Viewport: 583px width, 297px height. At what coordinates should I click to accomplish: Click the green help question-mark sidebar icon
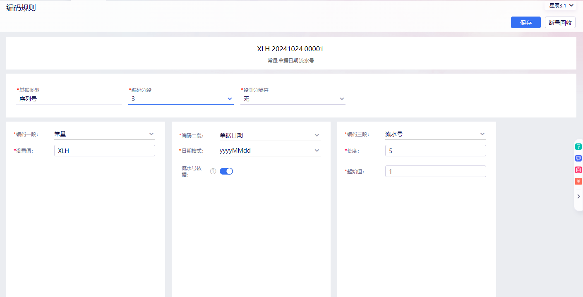(578, 146)
